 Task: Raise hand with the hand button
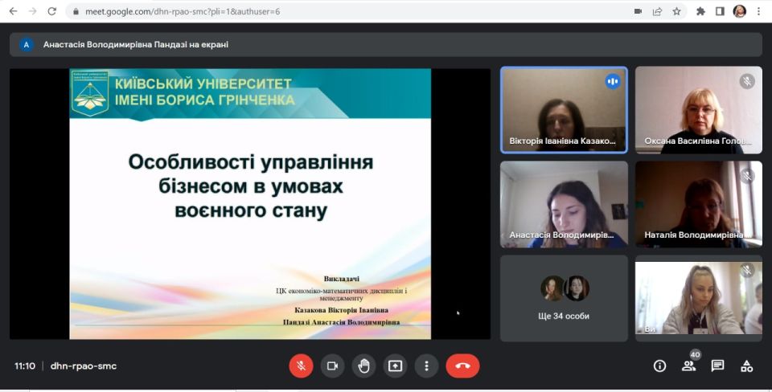363,366
